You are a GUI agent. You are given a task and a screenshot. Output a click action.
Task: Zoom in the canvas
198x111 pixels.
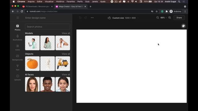(170, 18)
